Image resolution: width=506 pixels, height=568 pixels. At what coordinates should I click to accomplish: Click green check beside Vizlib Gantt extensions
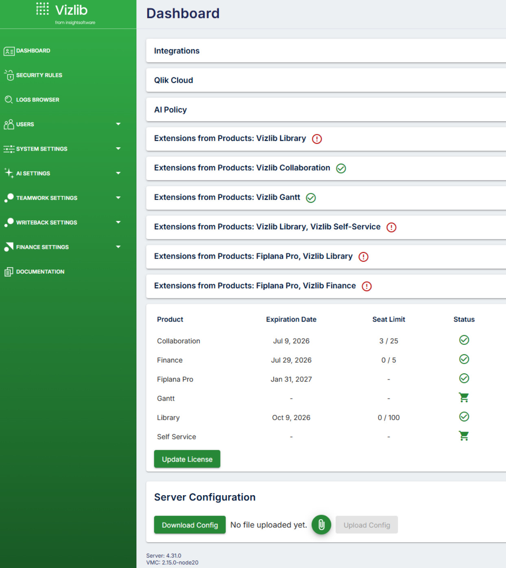tap(311, 198)
